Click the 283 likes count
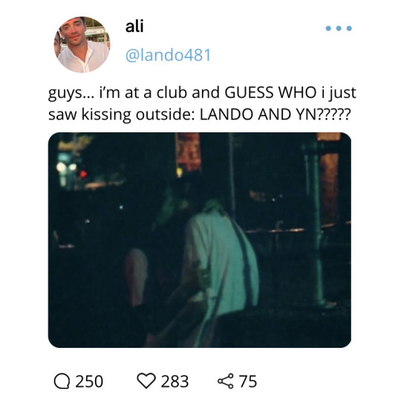Image resolution: width=401 pixels, height=411 pixels. click(x=175, y=381)
